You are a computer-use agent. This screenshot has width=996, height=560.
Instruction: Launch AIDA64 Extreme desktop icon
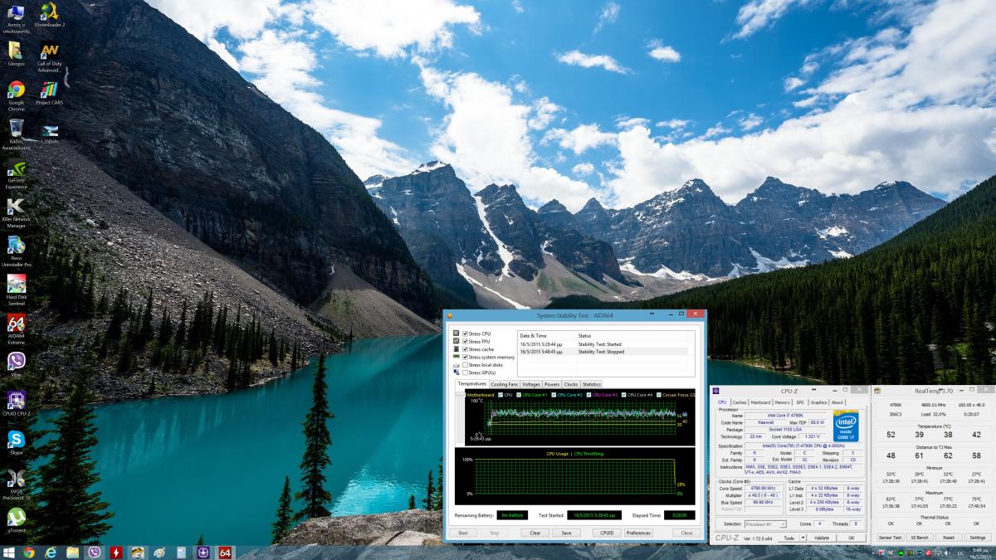coord(17,329)
